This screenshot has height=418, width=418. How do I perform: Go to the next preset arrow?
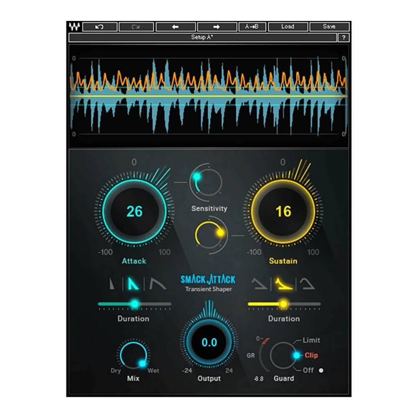click(x=217, y=27)
